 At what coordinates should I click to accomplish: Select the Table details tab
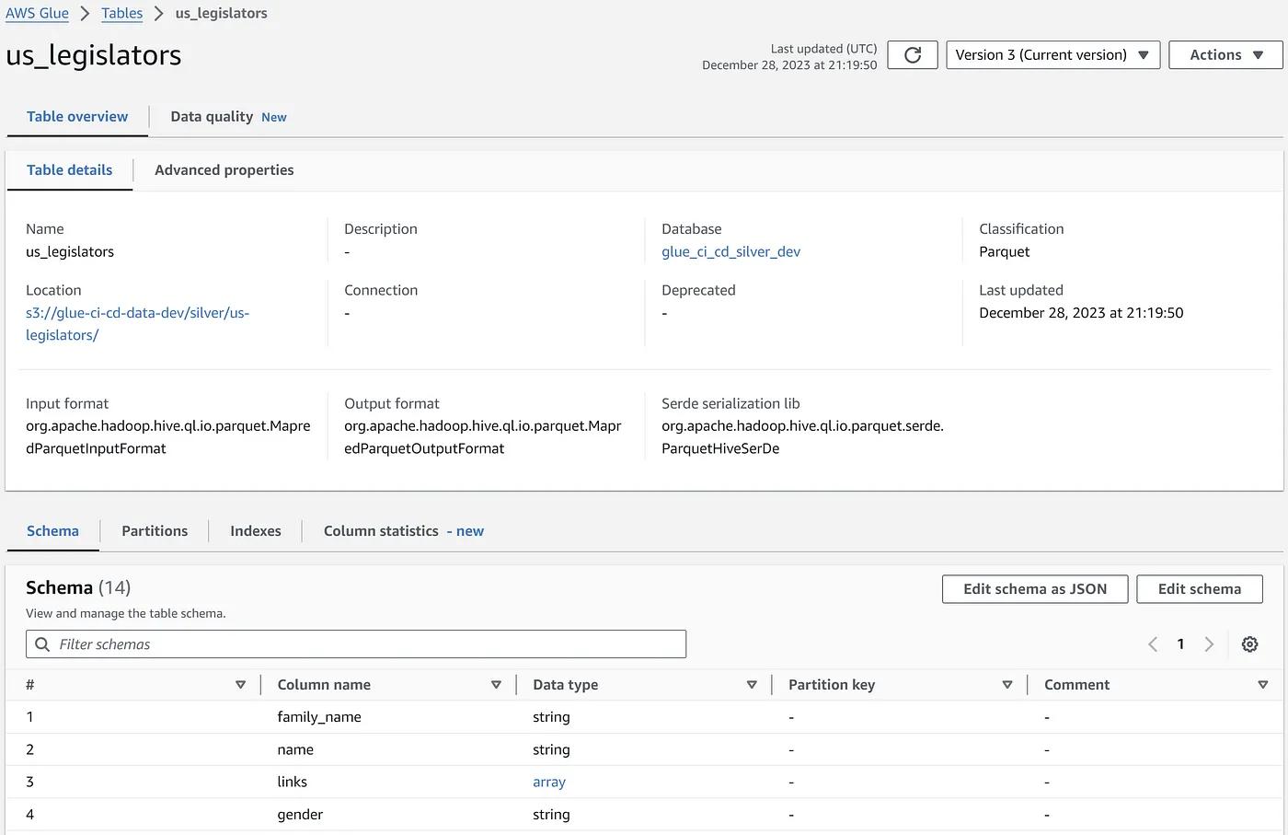tap(69, 170)
